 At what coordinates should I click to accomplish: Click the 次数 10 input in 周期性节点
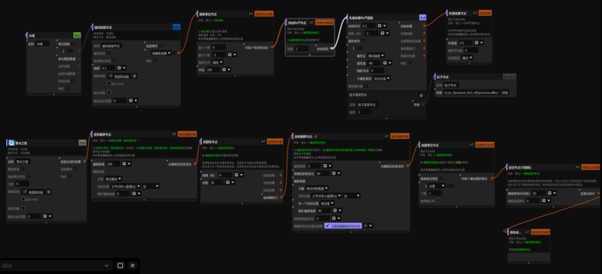[x=216, y=182]
